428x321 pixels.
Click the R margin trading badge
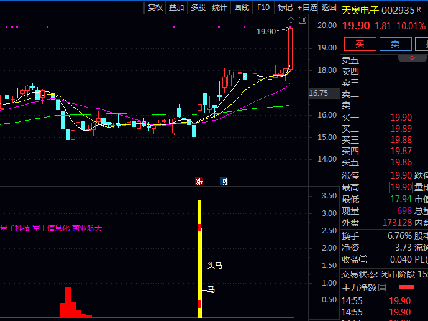point(419,10)
